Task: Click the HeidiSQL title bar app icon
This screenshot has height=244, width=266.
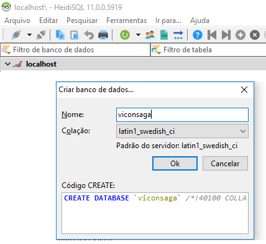Action: click(6, 7)
